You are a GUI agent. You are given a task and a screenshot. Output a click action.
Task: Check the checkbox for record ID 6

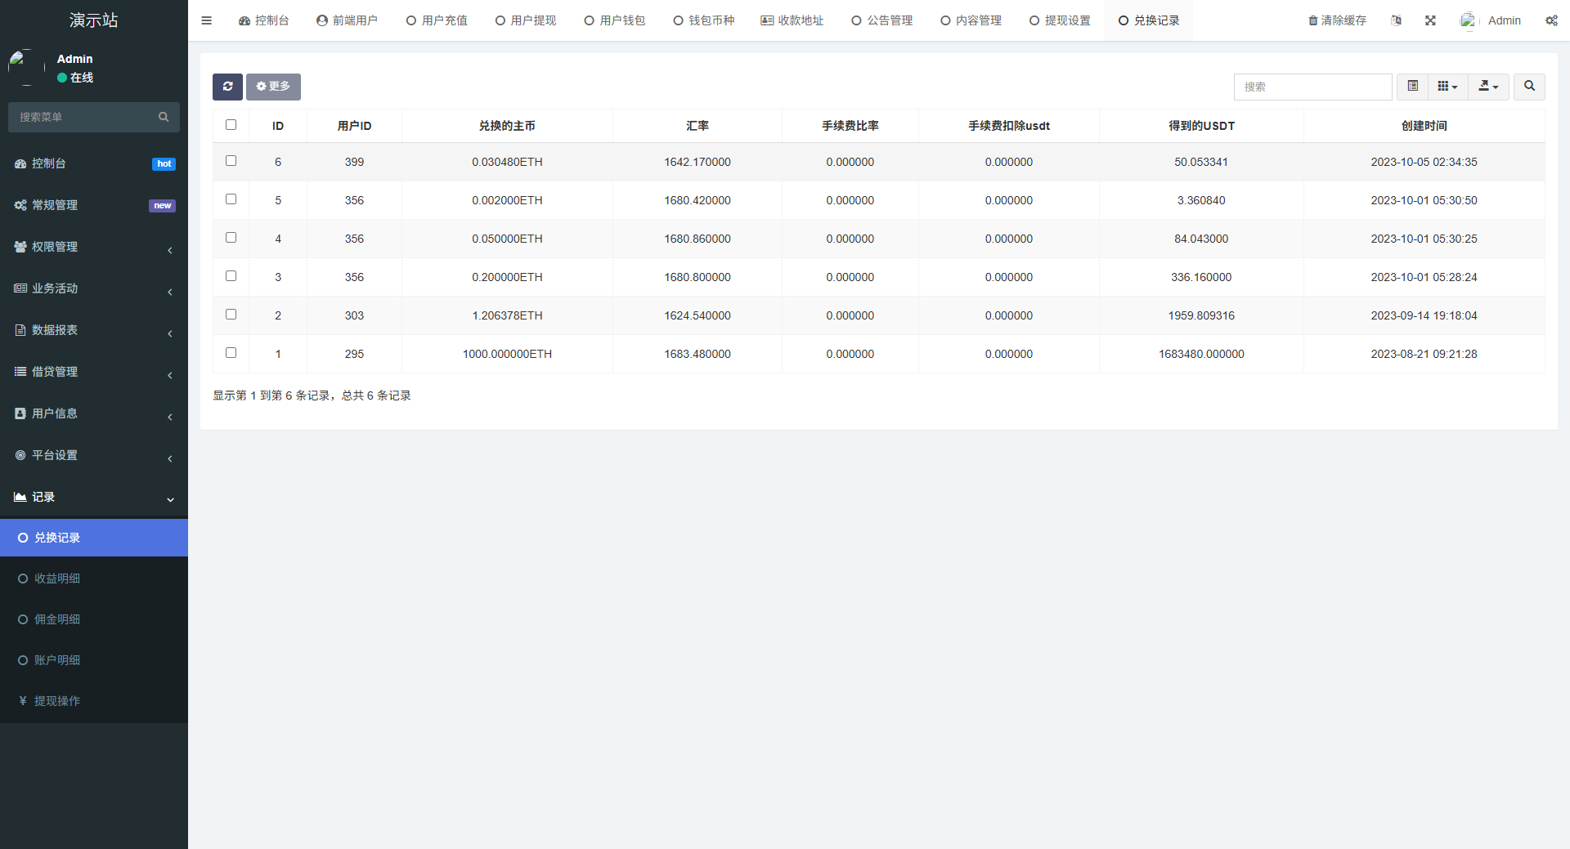231,161
